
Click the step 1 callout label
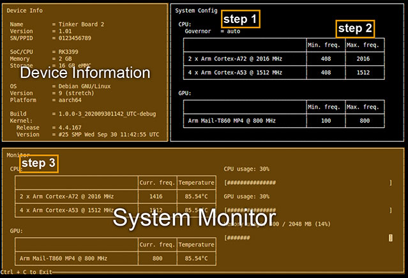click(241, 19)
